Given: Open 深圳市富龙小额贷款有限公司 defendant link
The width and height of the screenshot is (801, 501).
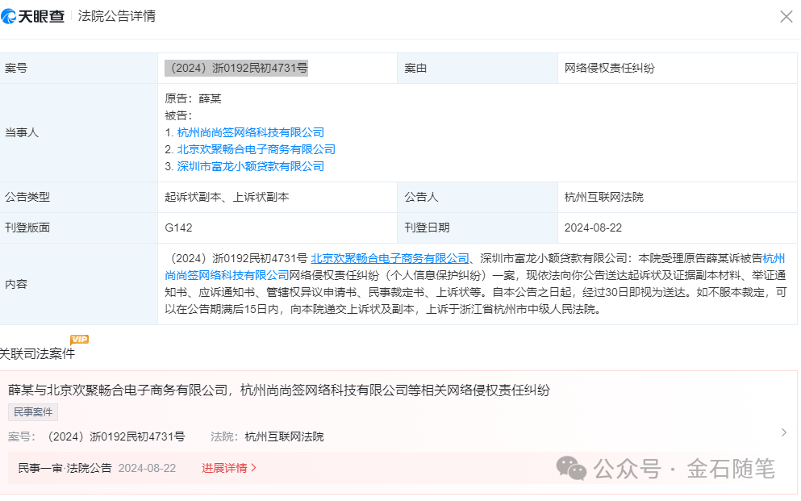Looking at the screenshot, I should pos(251,166).
